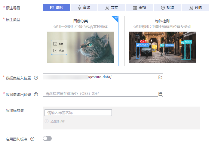This screenshot has width=224, height=143.
Task: Show help for 数据集输入位置
Action: point(36,78)
